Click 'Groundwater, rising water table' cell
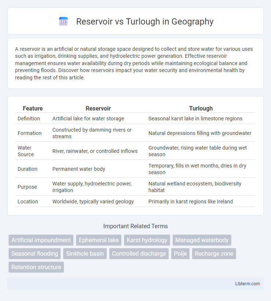The height and width of the screenshot is (301, 271). (x=201, y=151)
